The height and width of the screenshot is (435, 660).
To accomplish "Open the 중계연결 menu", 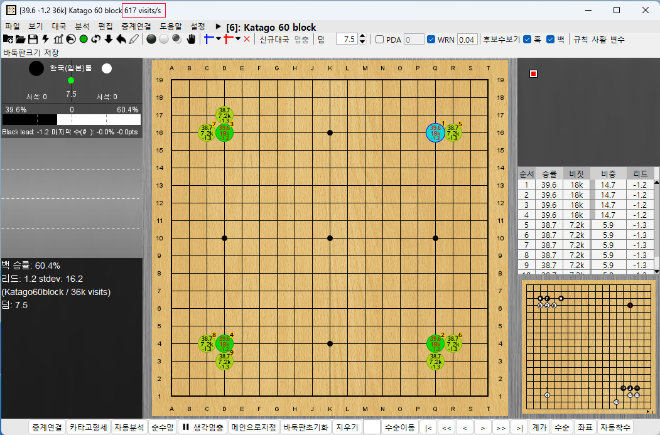I will (136, 26).
